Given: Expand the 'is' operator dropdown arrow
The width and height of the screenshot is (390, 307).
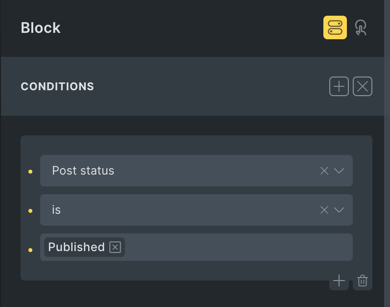Looking at the screenshot, I should coord(339,210).
